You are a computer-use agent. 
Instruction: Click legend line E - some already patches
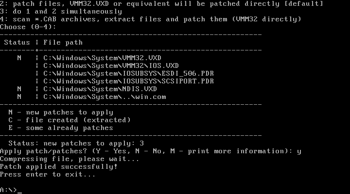point(61,128)
